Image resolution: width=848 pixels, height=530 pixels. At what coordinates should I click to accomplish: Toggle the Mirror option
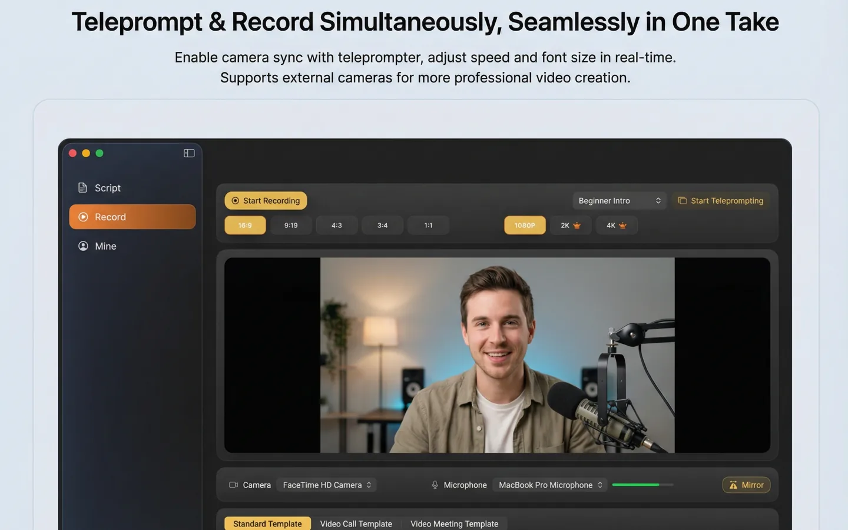(746, 485)
